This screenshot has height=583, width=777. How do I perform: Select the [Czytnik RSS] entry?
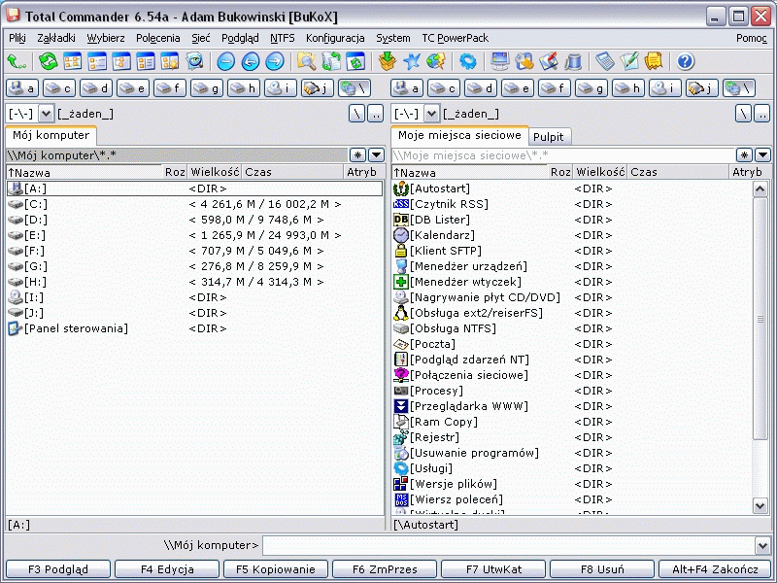pyautogui.click(x=572, y=204)
